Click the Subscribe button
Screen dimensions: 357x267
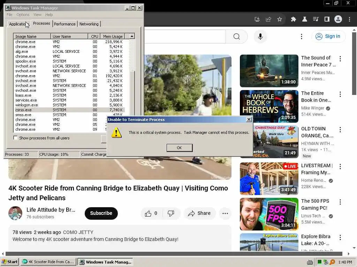101,213
